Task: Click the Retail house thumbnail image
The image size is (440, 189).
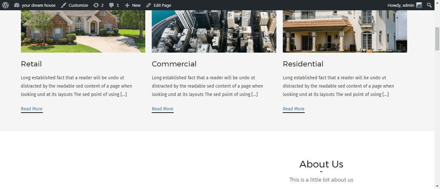Action: point(83,31)
